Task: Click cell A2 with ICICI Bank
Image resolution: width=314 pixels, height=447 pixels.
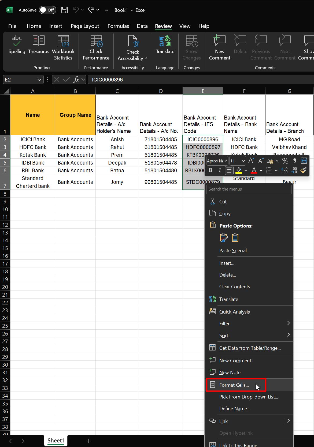Action: coord(33,139)
